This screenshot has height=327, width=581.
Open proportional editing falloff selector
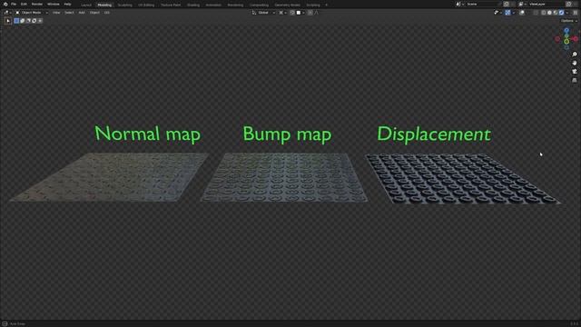pos(317,13)
